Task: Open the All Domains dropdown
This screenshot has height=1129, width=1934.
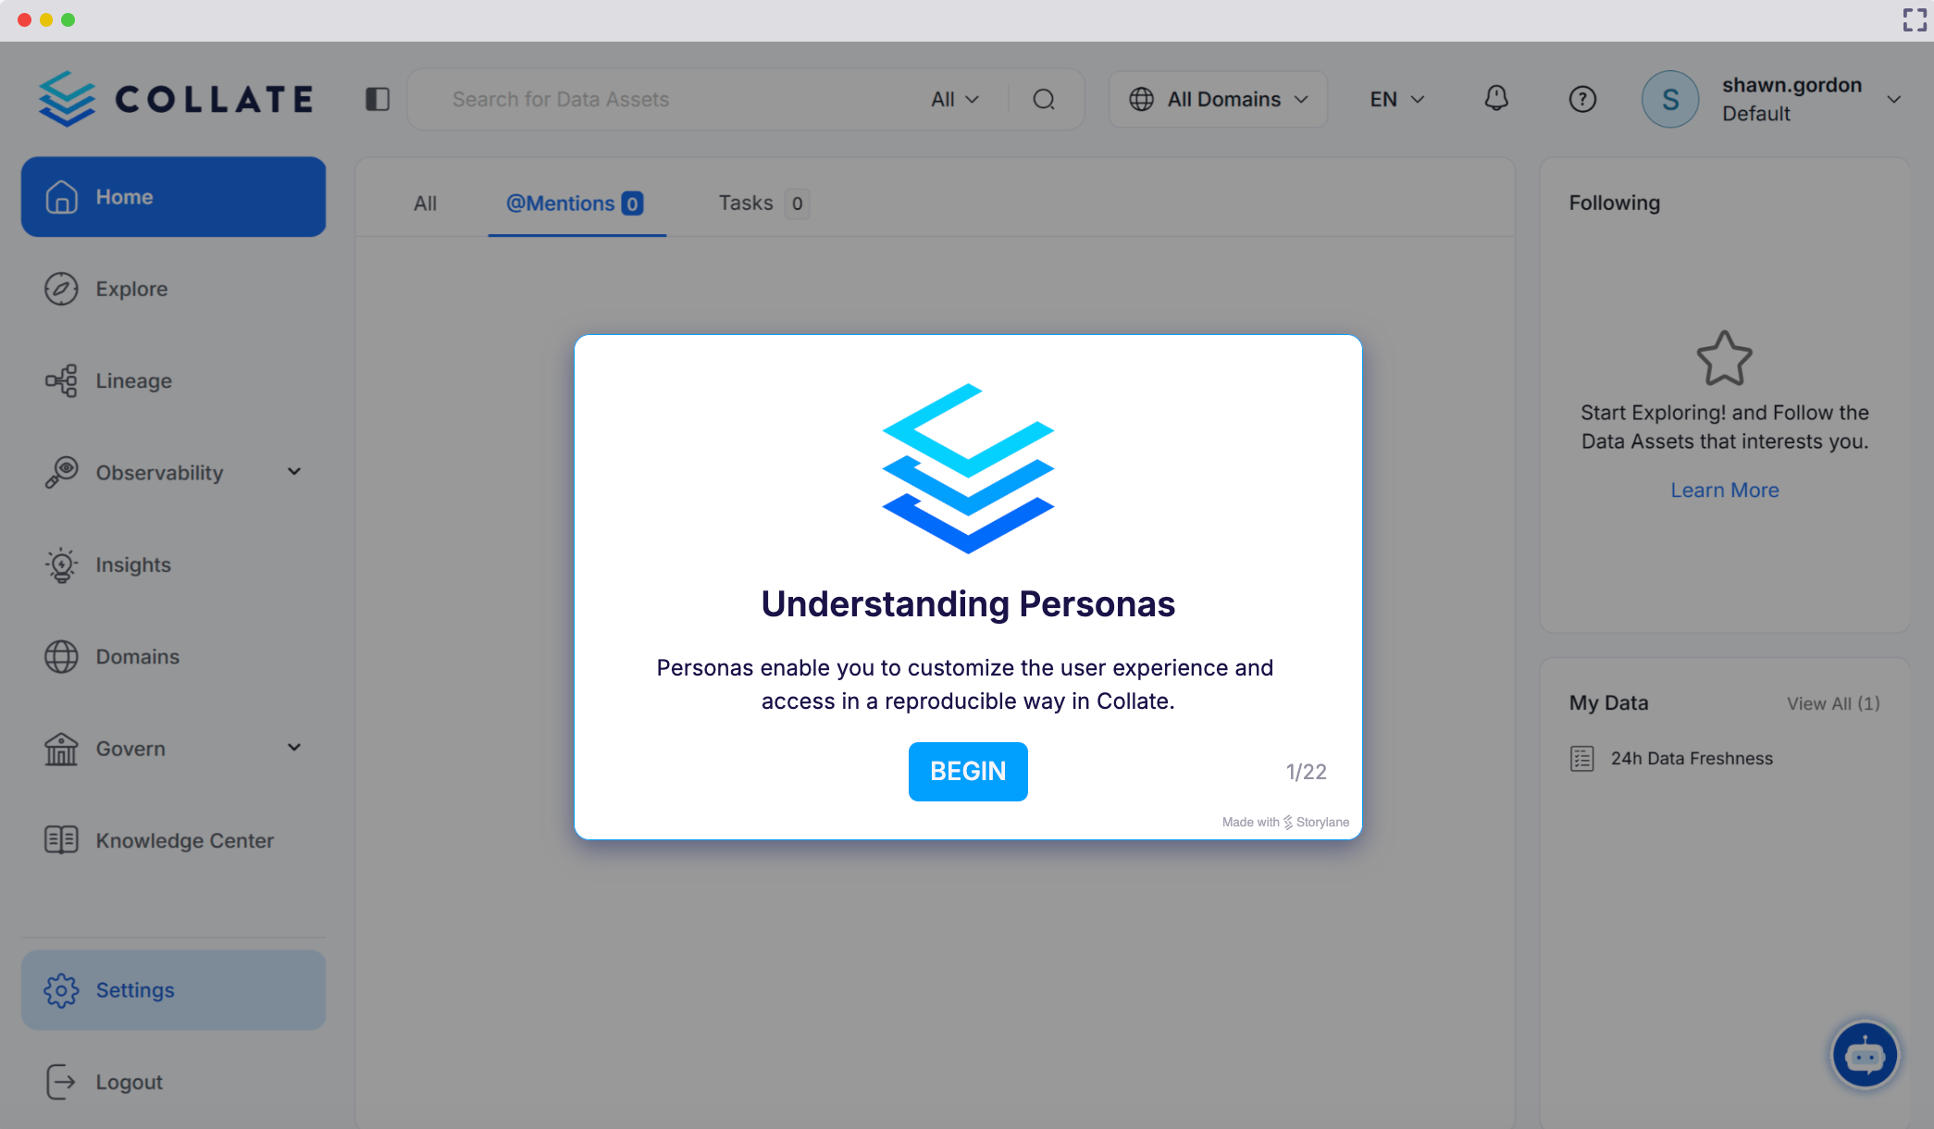Action: tap(1218, 98)
